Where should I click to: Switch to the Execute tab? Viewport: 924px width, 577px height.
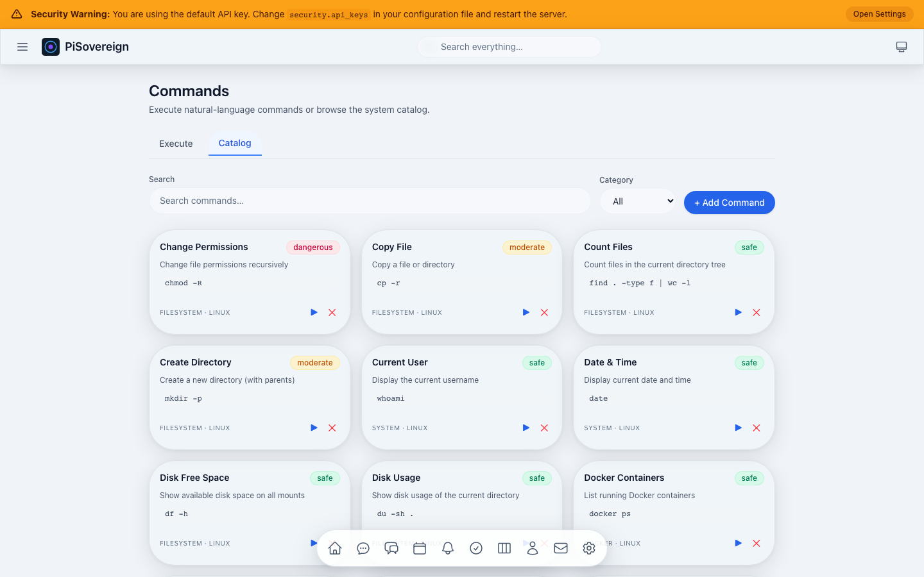pos(176,144)
